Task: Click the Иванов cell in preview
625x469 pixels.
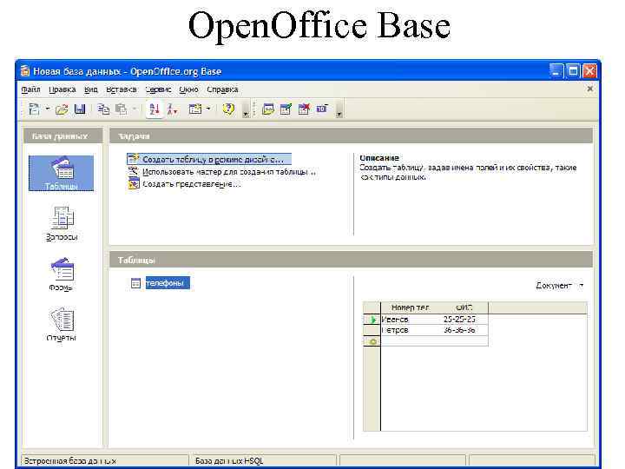Action: 410,320
